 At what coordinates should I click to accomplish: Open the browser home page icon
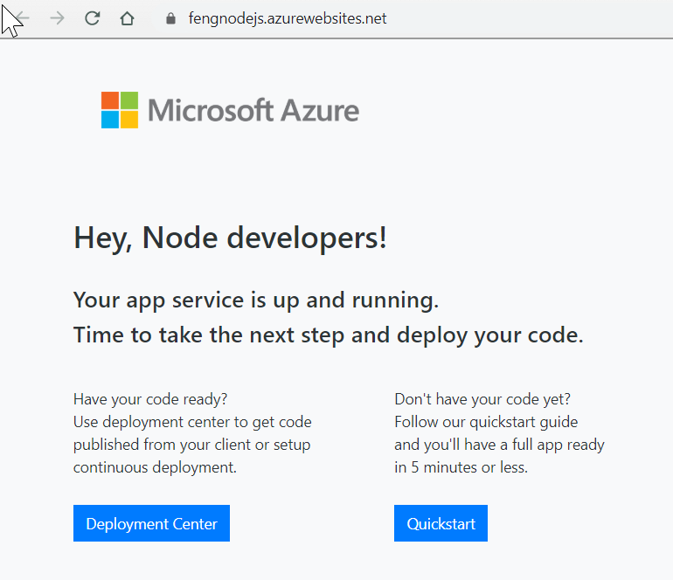coord(127,18)
